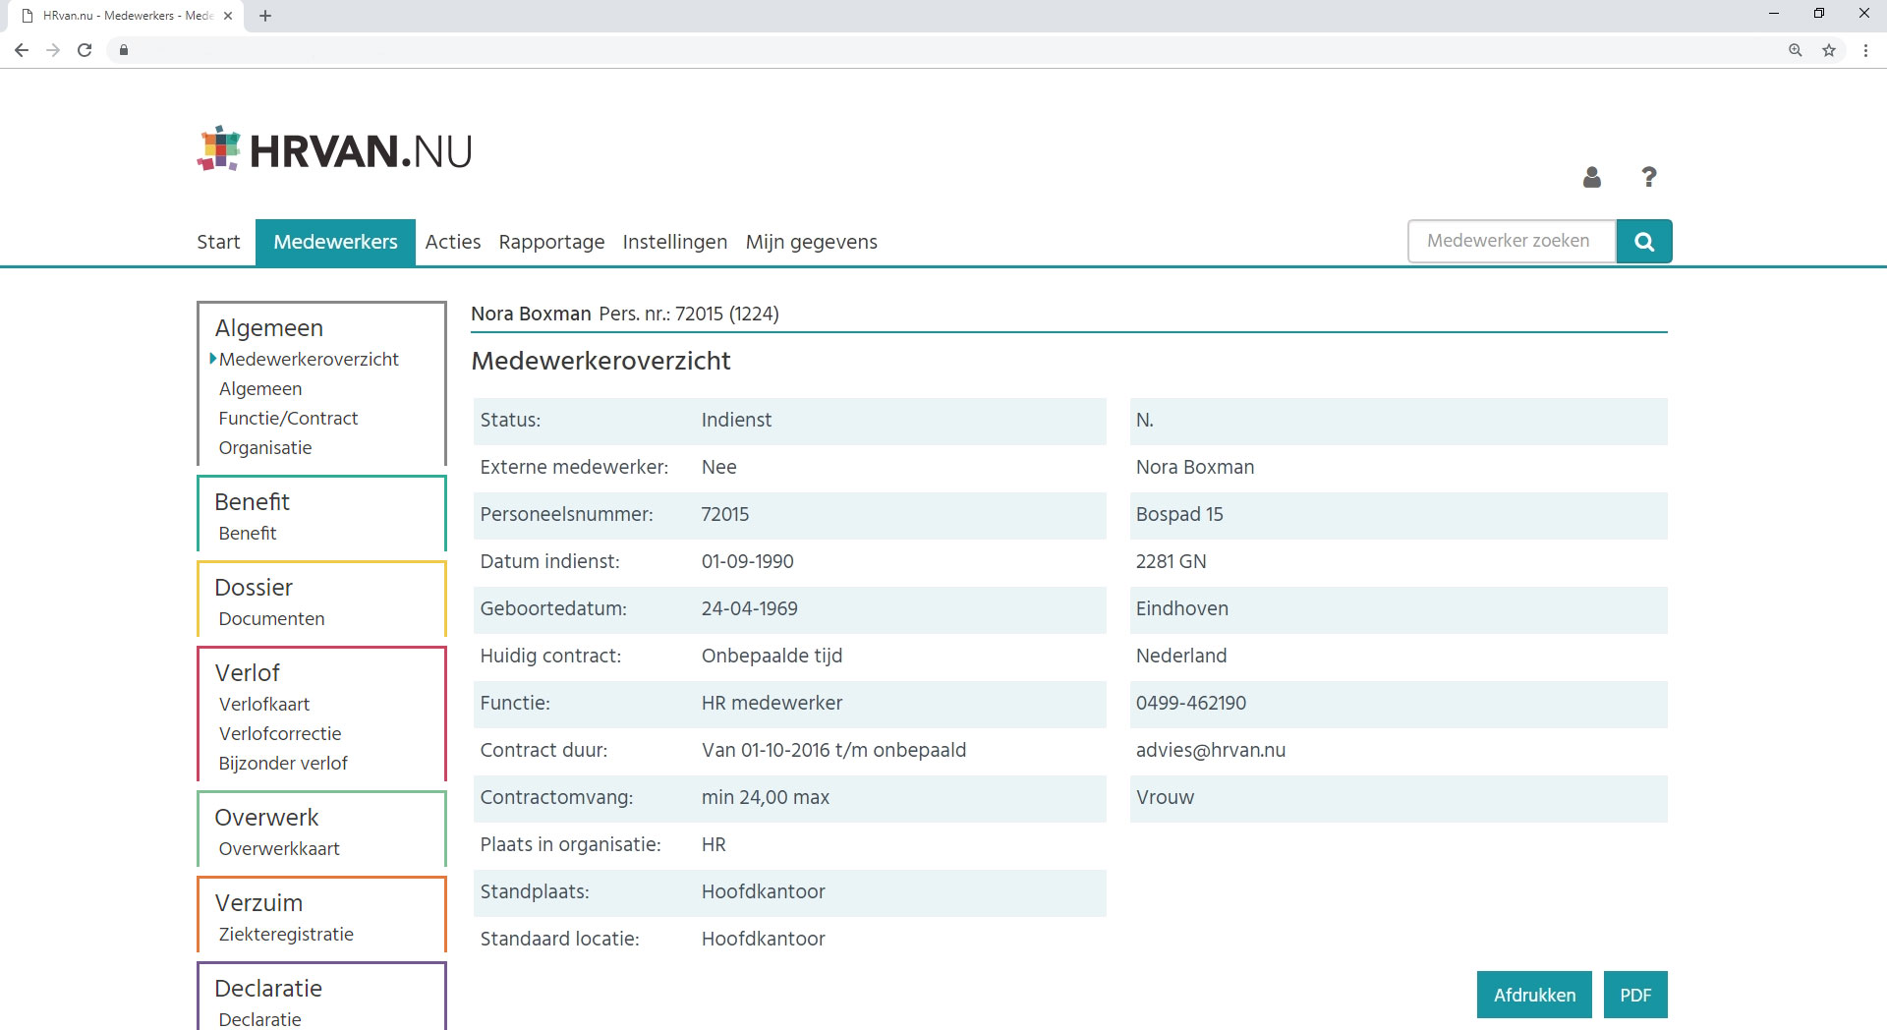
Task: Click the Onbepaalde tijd contract value
Action: pyautogui.click(x=772, y=657)
